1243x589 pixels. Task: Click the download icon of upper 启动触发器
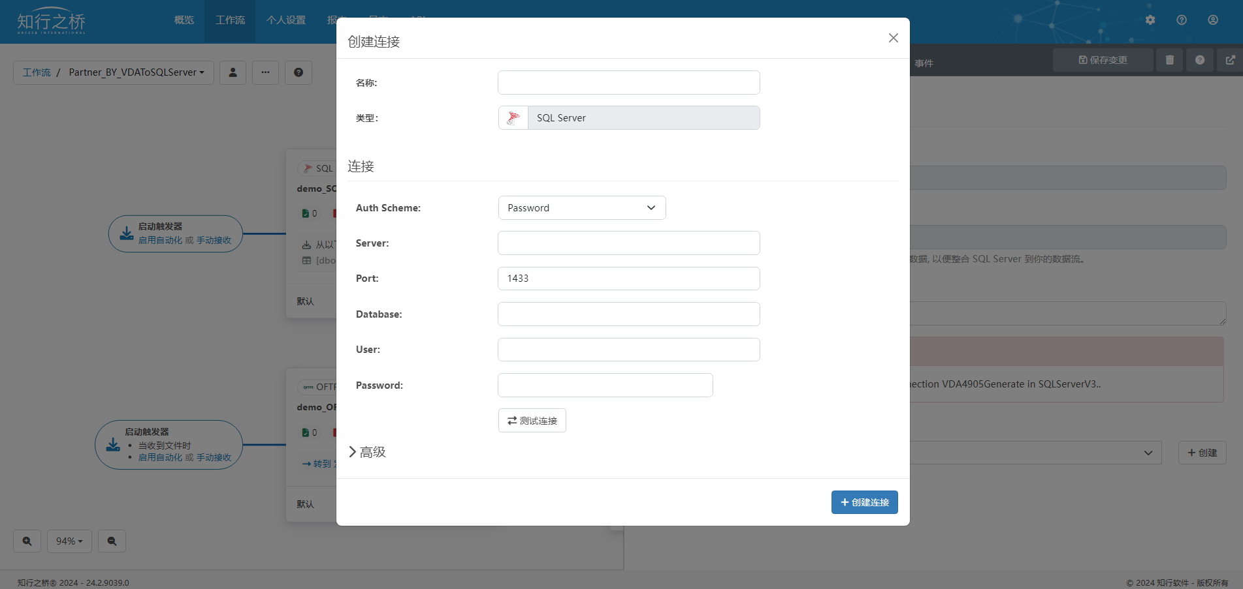127,234
